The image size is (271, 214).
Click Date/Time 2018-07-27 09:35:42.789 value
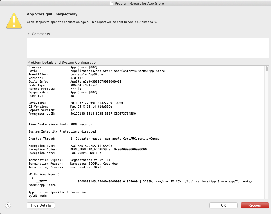(97, 103)
